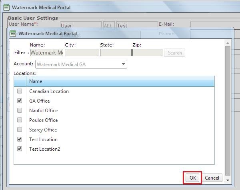Check the Nauful Office checkbox

point(20,110)
